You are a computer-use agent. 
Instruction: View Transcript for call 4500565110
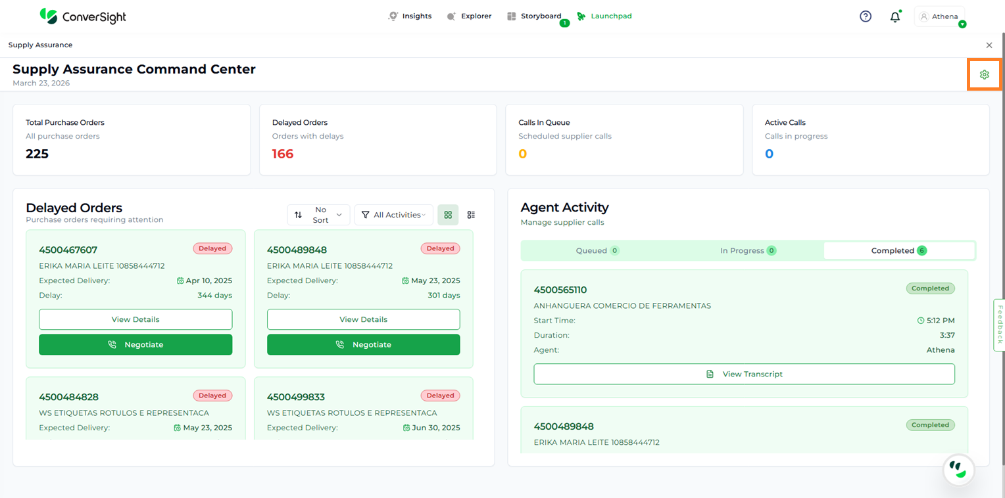[x=744, y=374]
